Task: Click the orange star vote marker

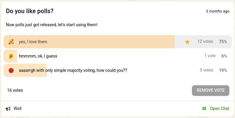Action: 187,42
